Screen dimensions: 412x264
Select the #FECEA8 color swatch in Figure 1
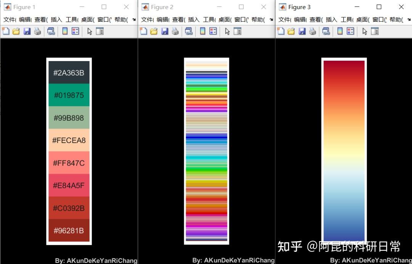click(69, 140)
